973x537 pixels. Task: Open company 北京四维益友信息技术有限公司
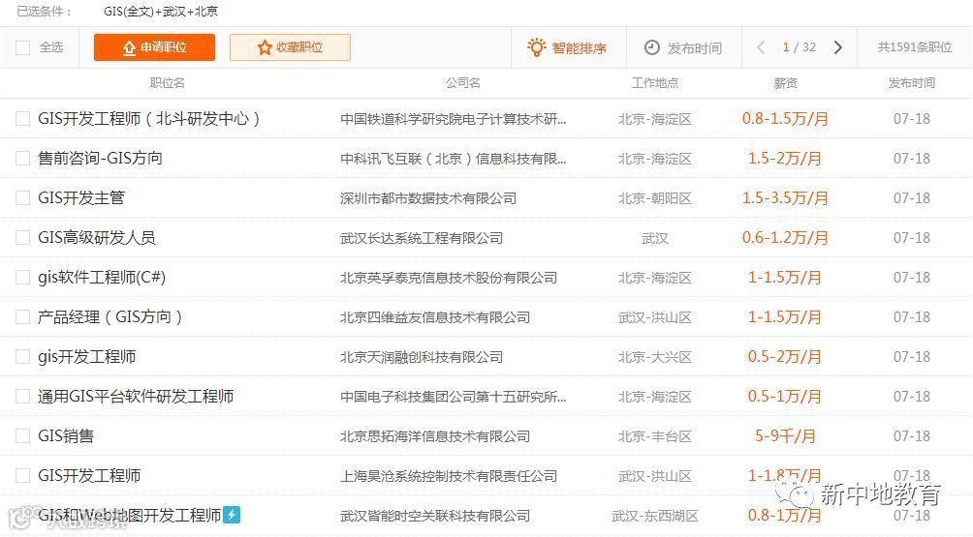[435, 317]
